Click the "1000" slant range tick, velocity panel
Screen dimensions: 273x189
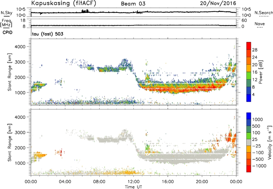click(20, 163)
